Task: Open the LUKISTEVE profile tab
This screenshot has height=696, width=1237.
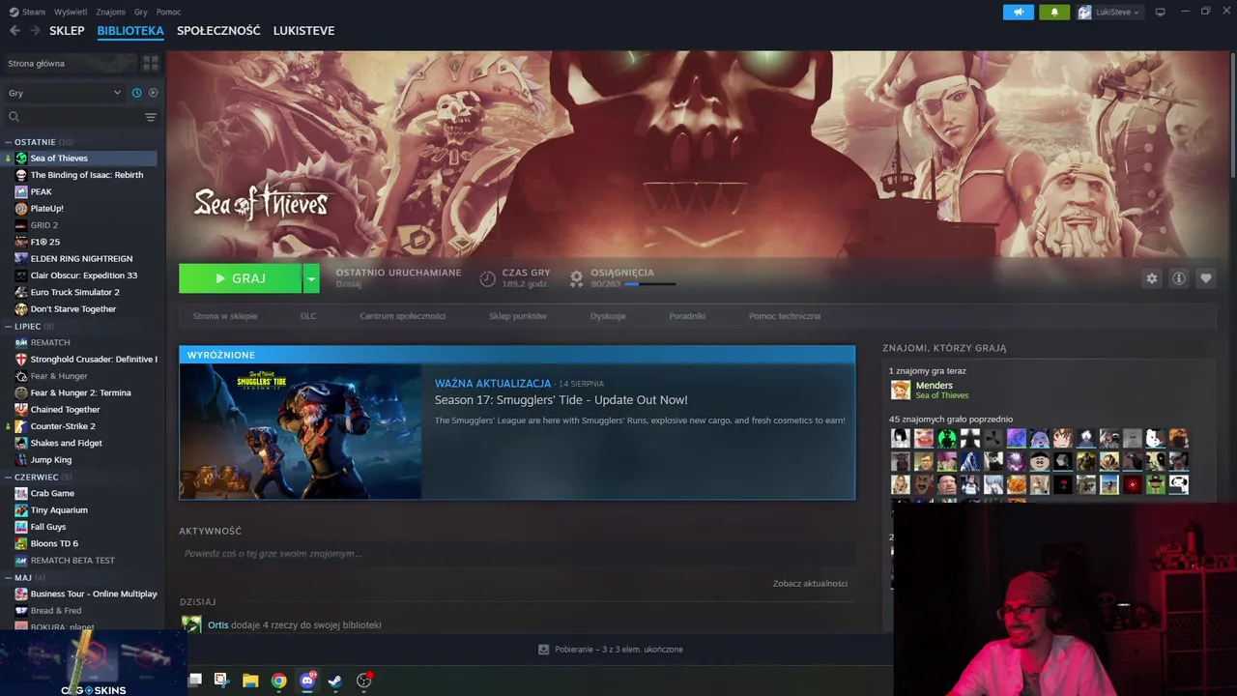Action: (x=303, y=31)
